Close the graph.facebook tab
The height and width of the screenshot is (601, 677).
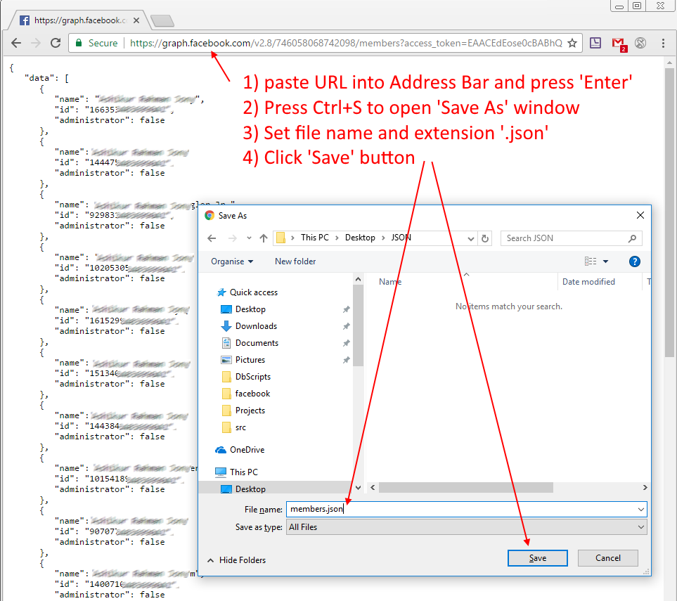coord(136,20)
